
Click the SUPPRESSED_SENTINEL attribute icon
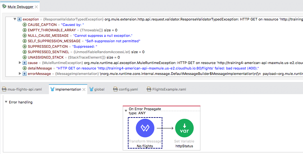coord(25,52)
